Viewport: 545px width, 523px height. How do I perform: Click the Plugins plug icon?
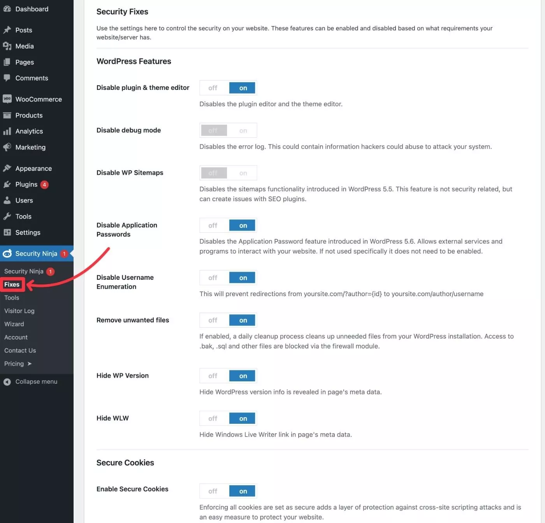pos(7,184)
